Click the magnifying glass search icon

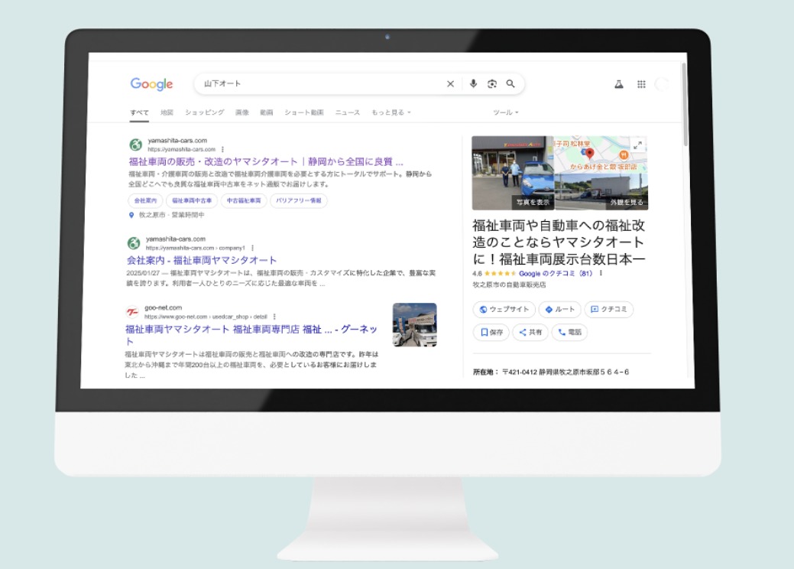pyautogui.click(x=510, y=84)
